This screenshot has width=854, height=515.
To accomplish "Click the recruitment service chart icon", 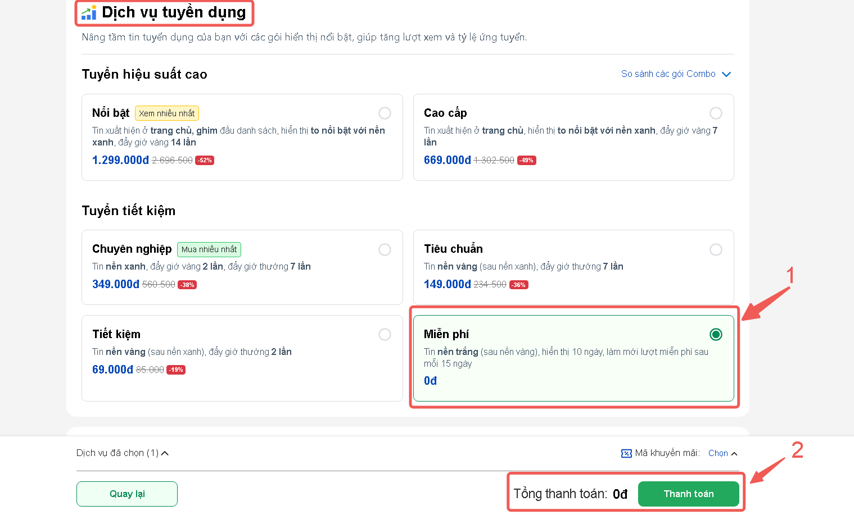I will [89, 12].
